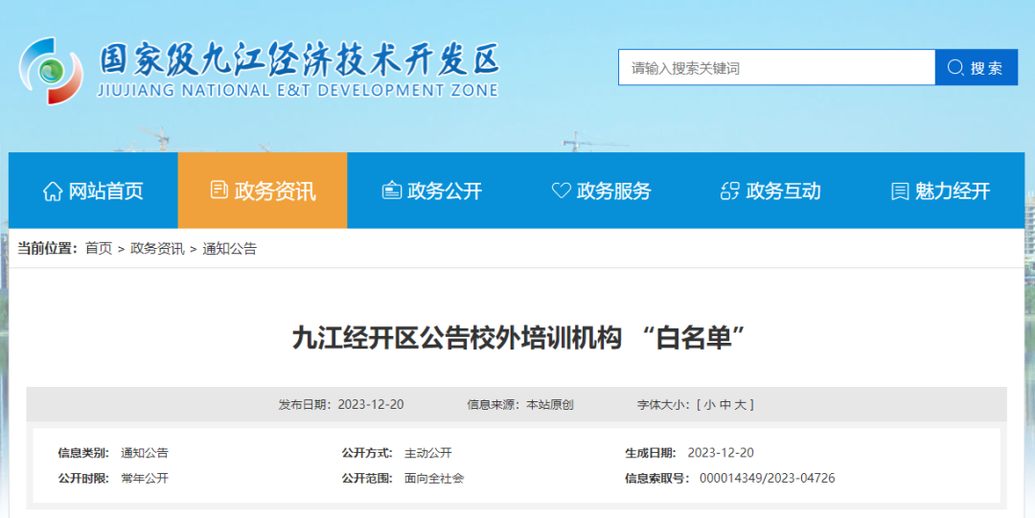The height and width of the screenshot is (518, 1035).
Task: Open the 政务资讯 navigation tab
Action: pyautogui.click(x=263, y=191)
